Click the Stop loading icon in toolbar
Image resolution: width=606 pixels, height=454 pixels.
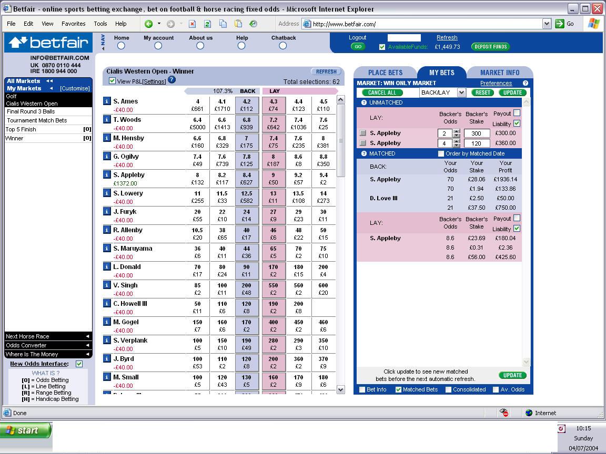(192, 24)
